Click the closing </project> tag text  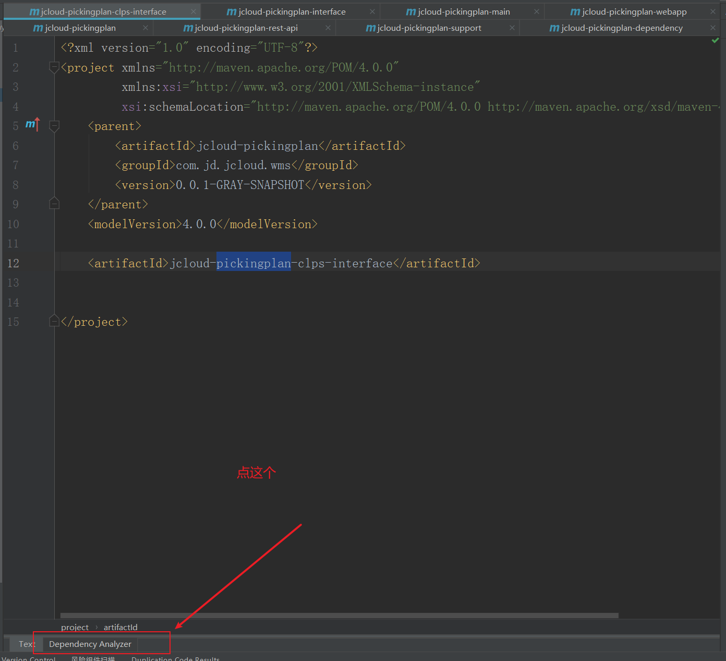click(x=94, y=322)
